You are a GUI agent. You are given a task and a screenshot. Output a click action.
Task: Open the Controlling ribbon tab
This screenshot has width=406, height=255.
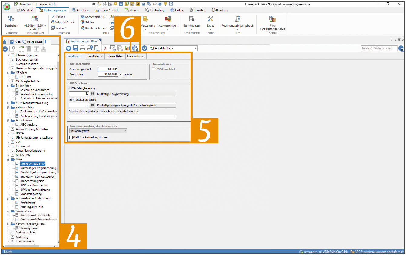(x=155, y=10)
